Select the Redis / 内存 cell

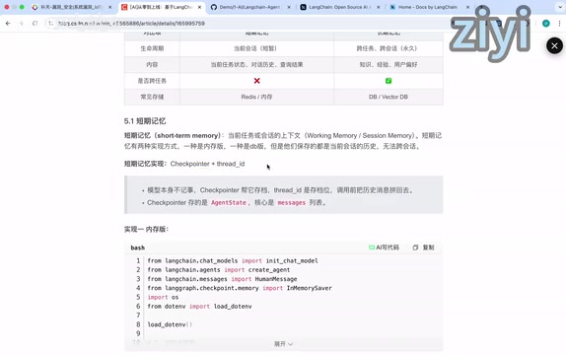[x=256, y=97]
